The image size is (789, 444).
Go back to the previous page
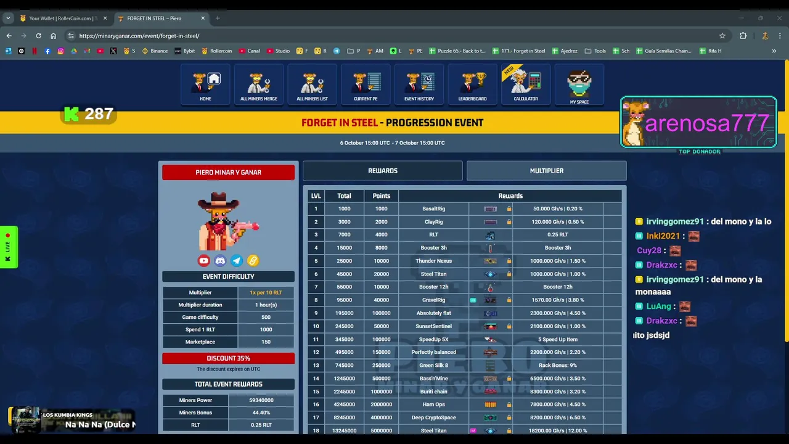point(9,36)
